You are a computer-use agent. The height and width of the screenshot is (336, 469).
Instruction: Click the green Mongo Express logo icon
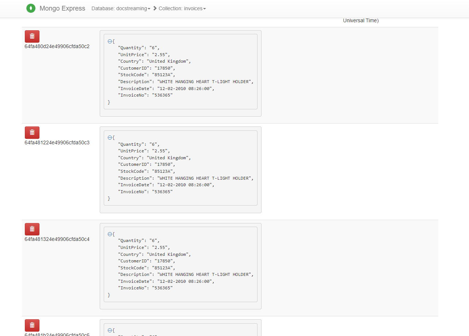click(31, 8)
